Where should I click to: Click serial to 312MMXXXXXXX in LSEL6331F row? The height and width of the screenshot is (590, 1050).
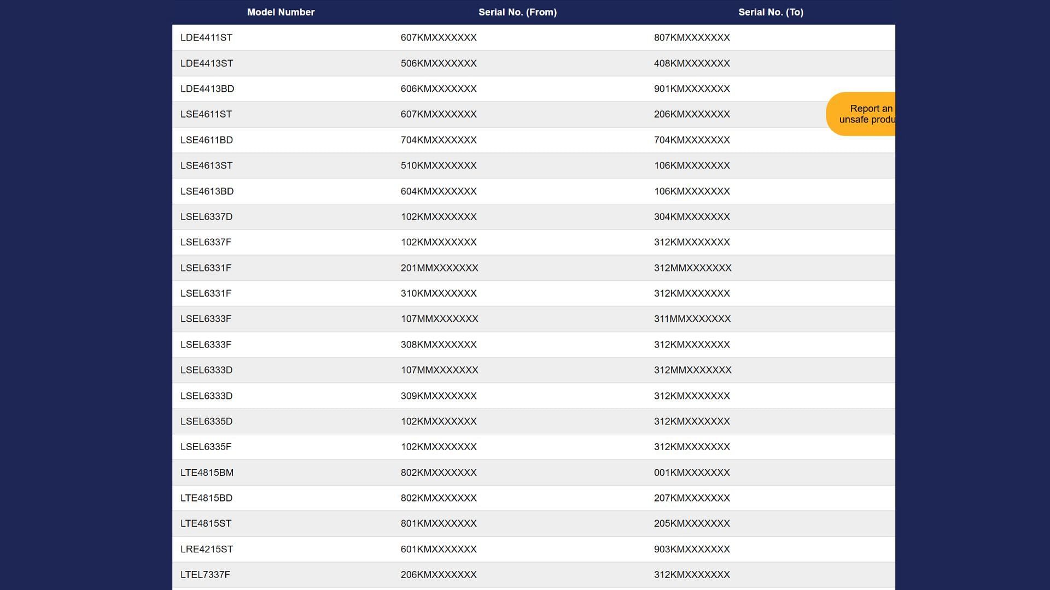tap(693, 268)
